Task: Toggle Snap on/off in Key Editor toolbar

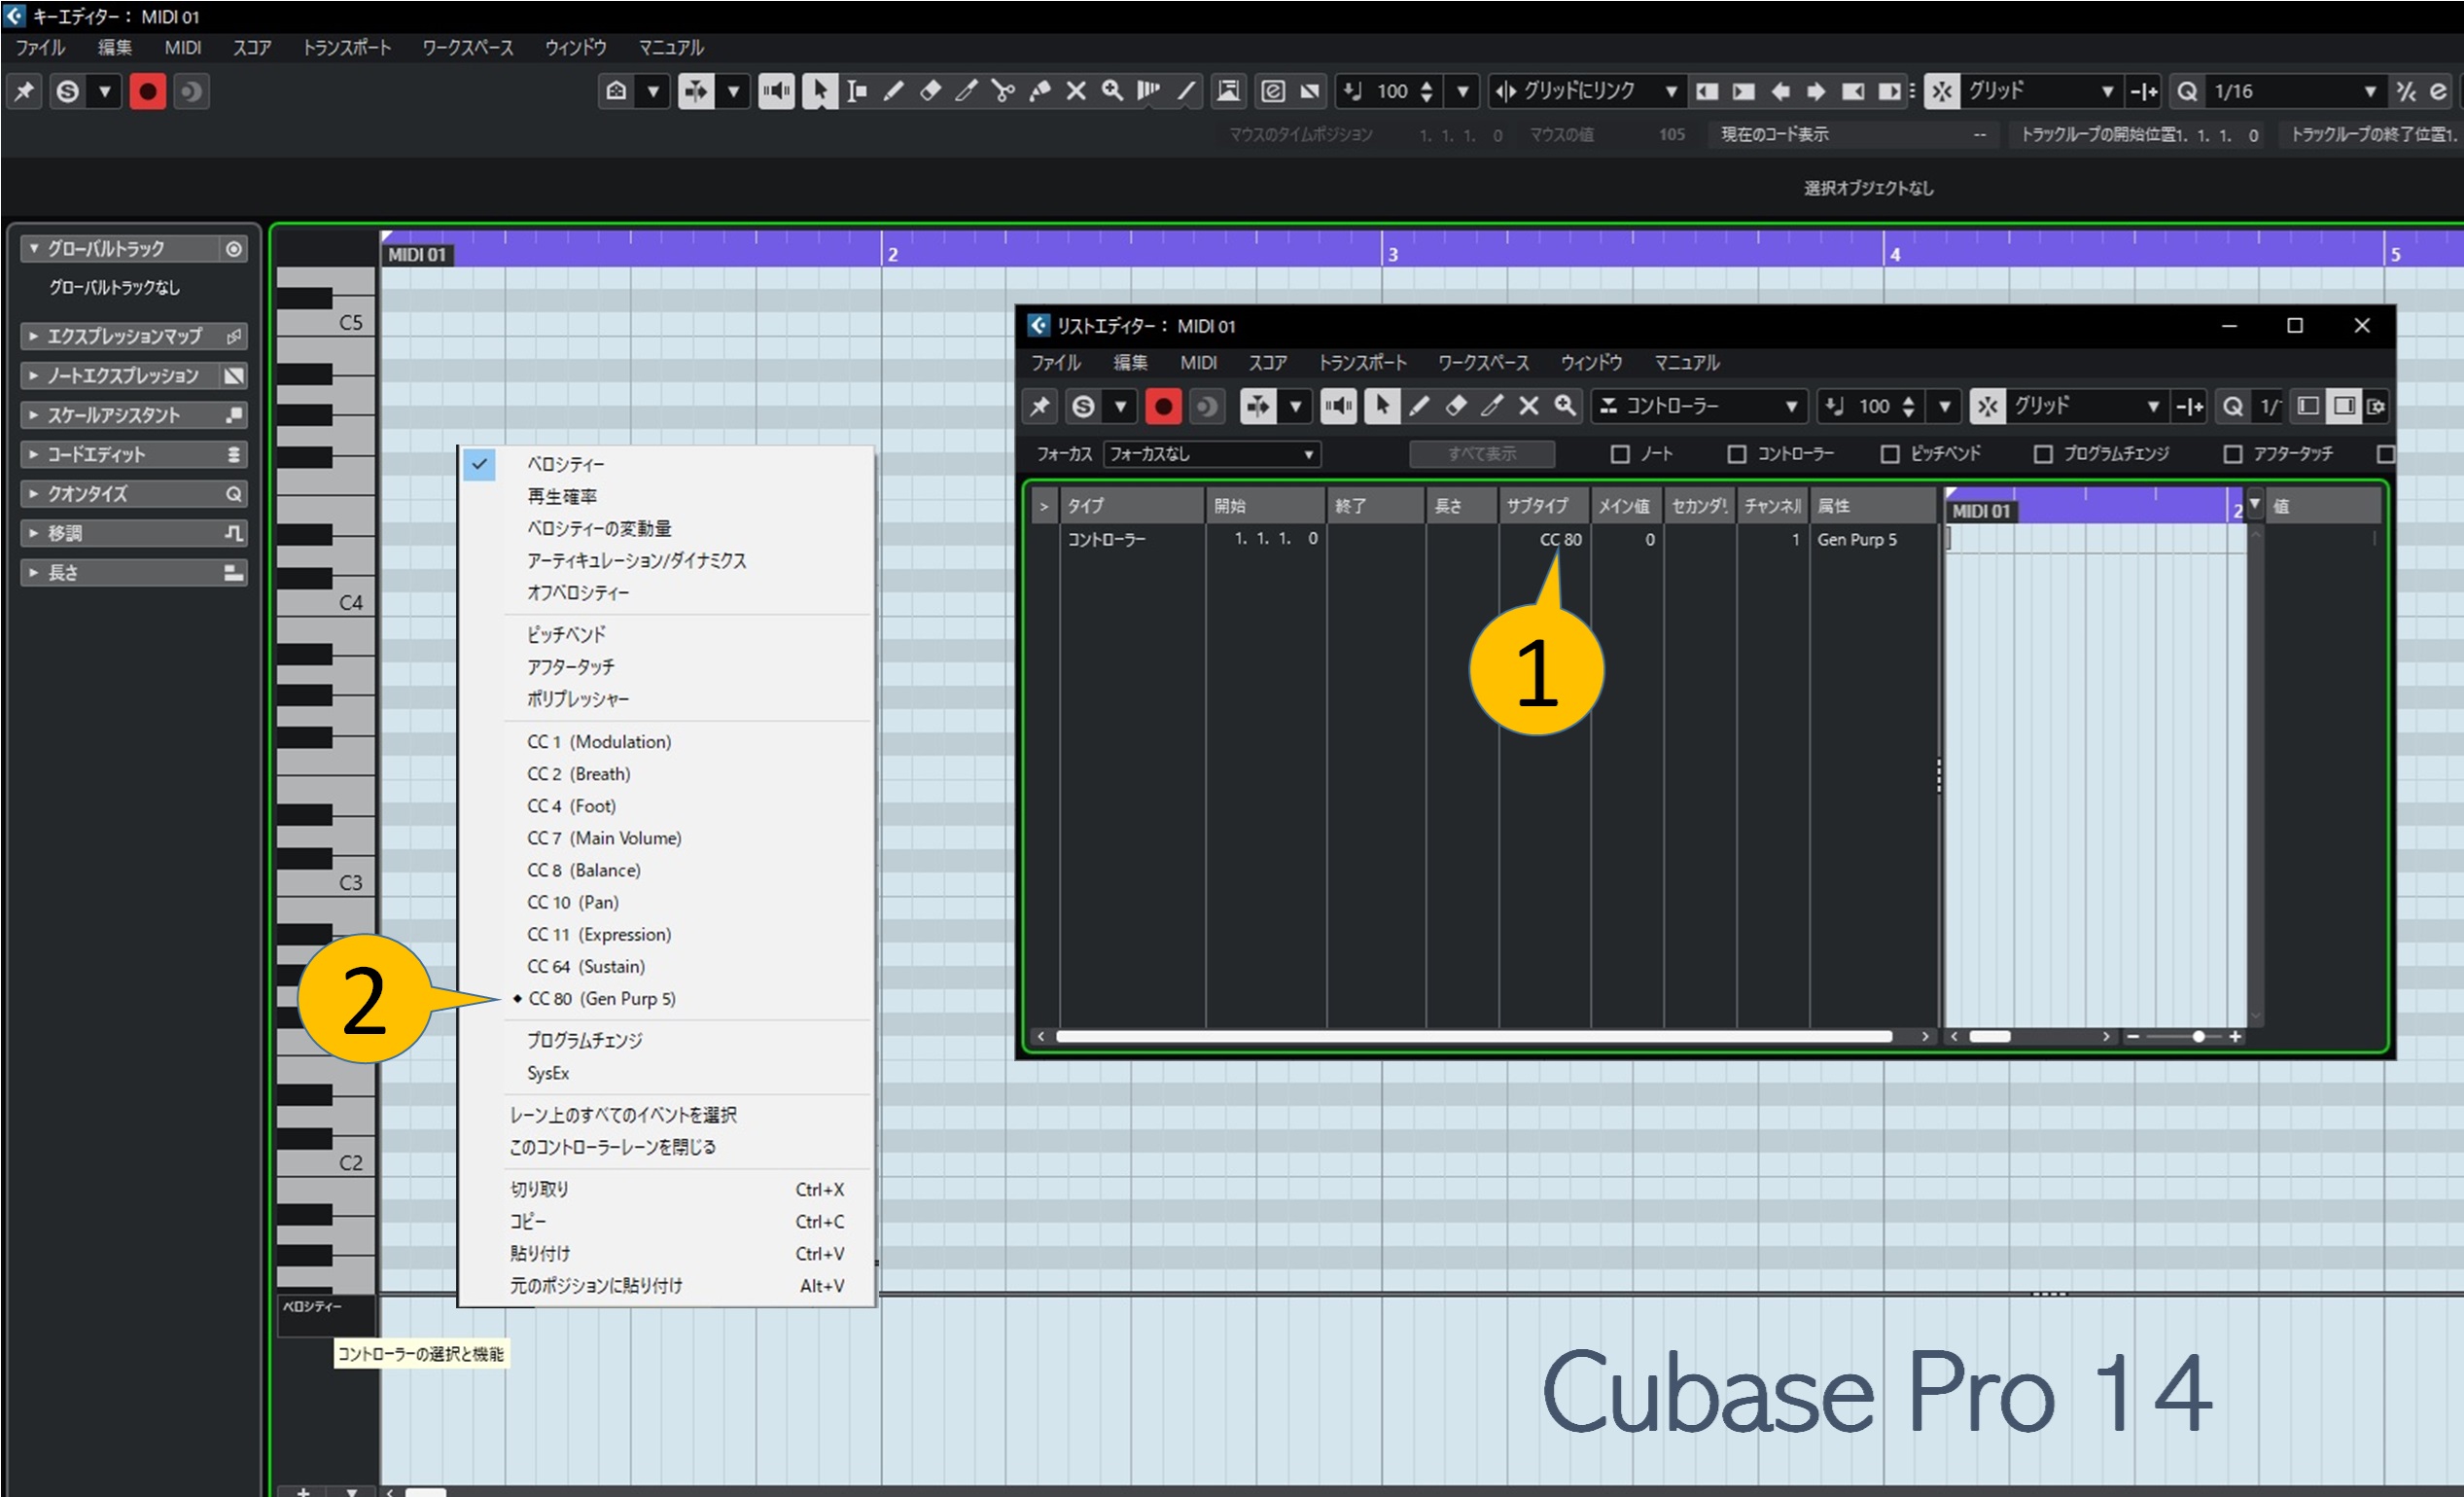Action: 1942,92
